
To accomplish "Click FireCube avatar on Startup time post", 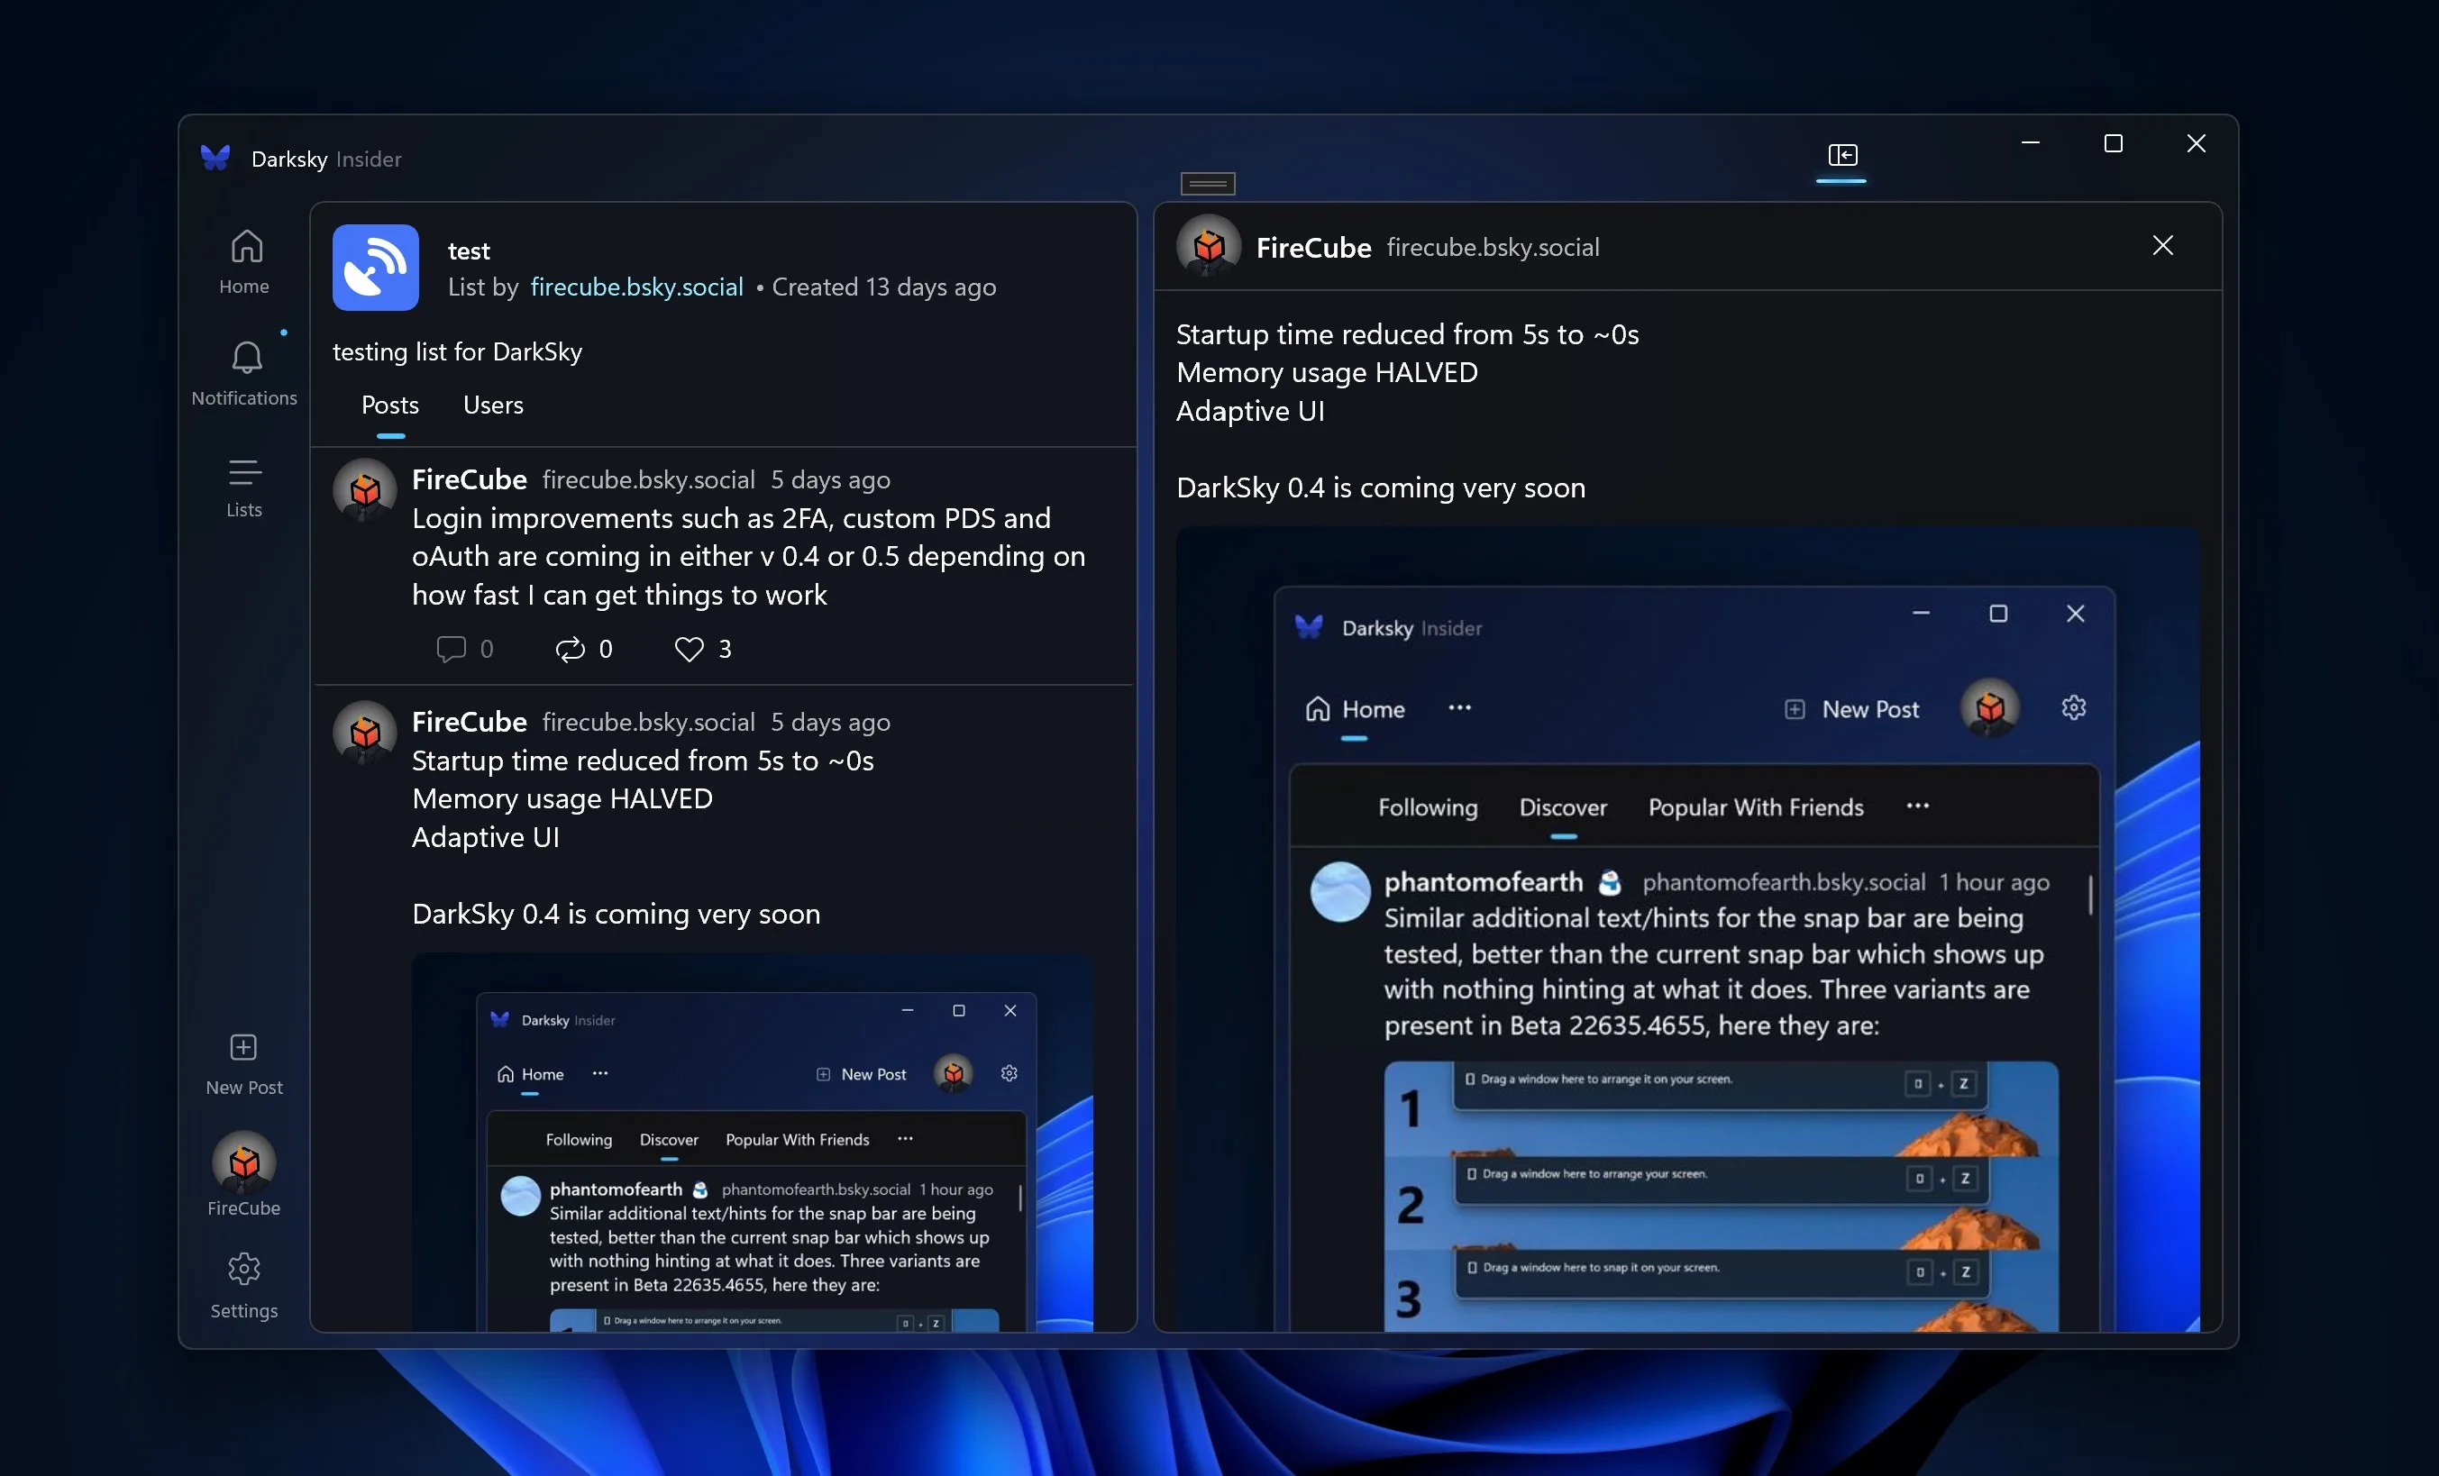I will click(x=364, y=732).
